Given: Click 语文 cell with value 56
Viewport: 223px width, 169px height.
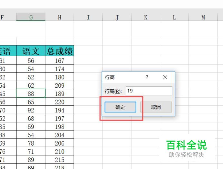Looking at the screenshot, I should (31, 61).
